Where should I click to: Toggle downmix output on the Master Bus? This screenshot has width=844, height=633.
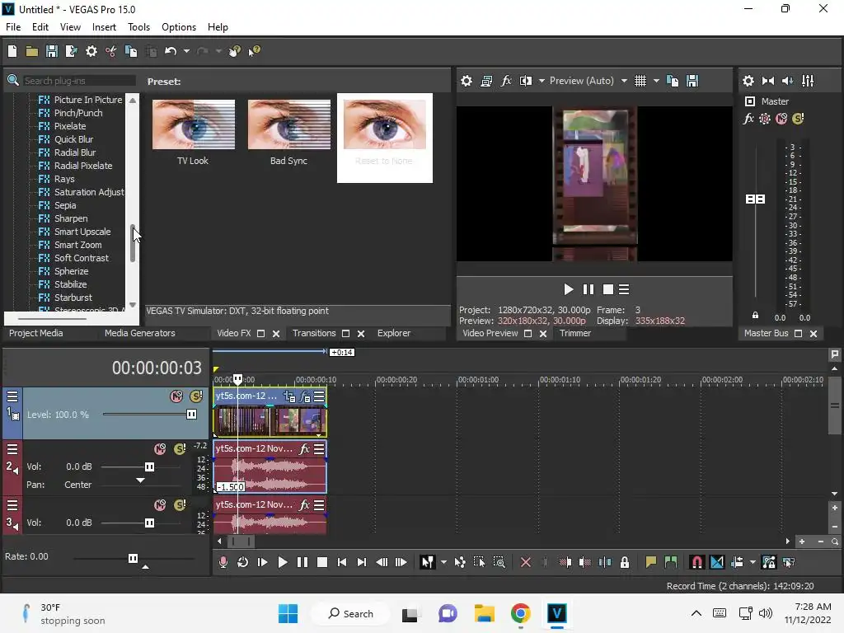click(x=768, y=81)
